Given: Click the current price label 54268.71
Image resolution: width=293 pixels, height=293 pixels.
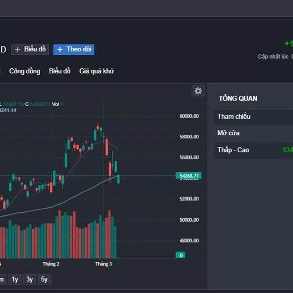Looking at the screenshot, I should pos(189,175).
